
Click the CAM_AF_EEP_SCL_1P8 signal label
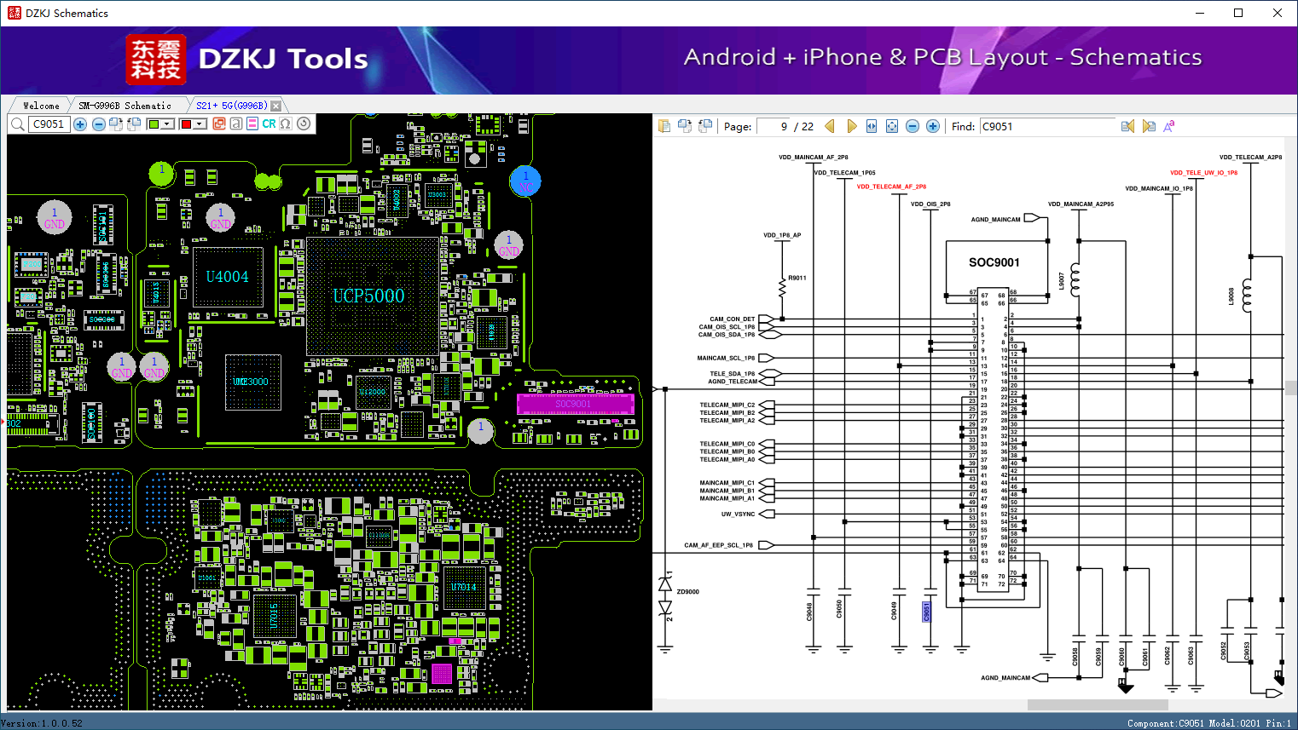coord(719,545)
